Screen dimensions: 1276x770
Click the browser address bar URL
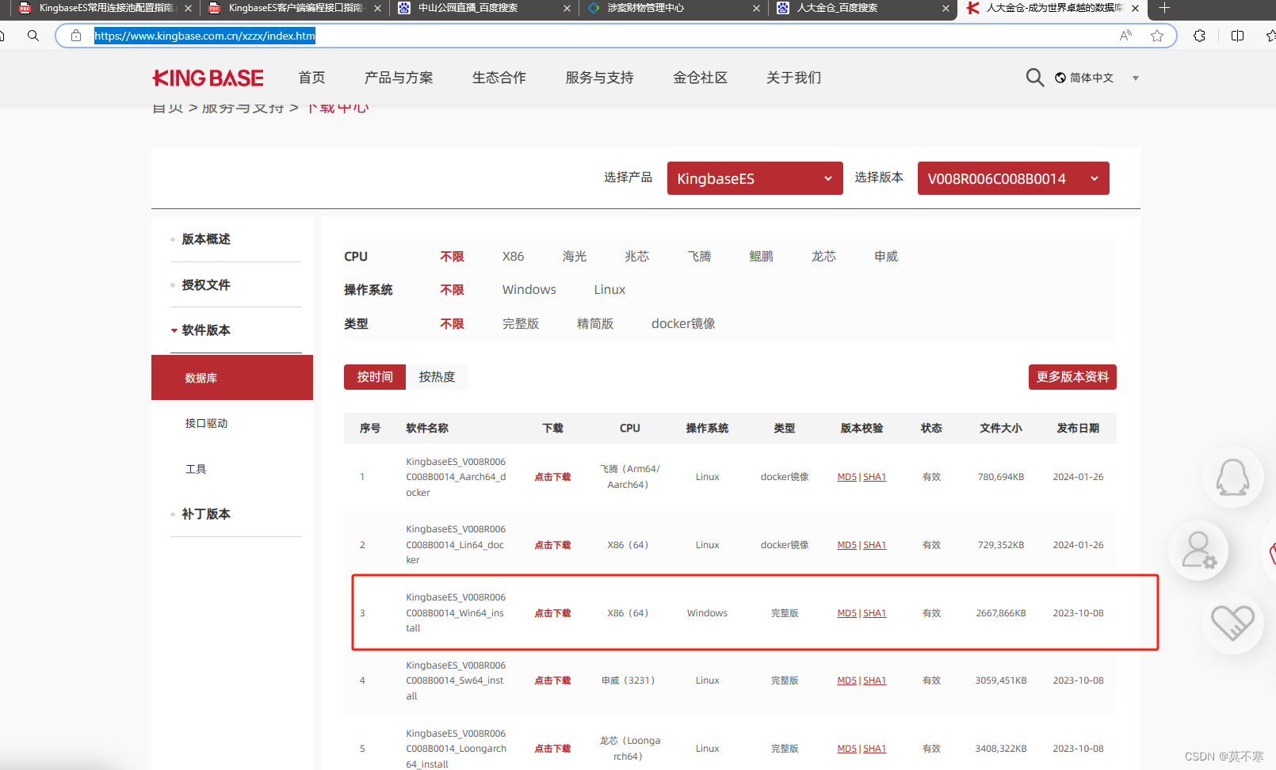(x=204, y=36)
